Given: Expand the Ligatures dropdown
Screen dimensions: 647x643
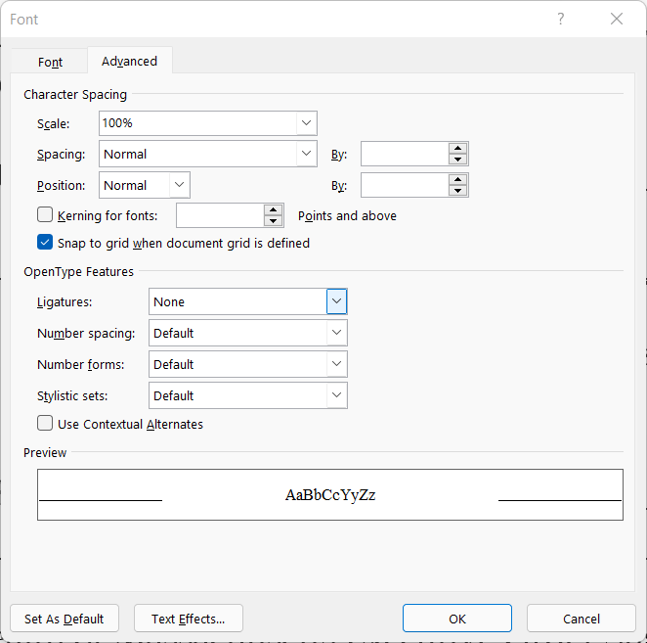Looking at the screenshot, I should [x=337, y=301].
